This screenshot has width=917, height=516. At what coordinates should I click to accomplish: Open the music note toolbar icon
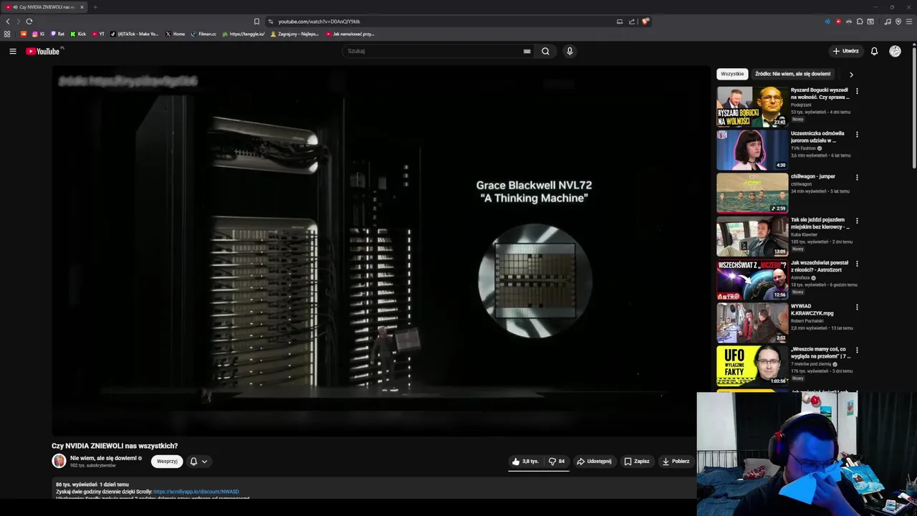[888, 21]
